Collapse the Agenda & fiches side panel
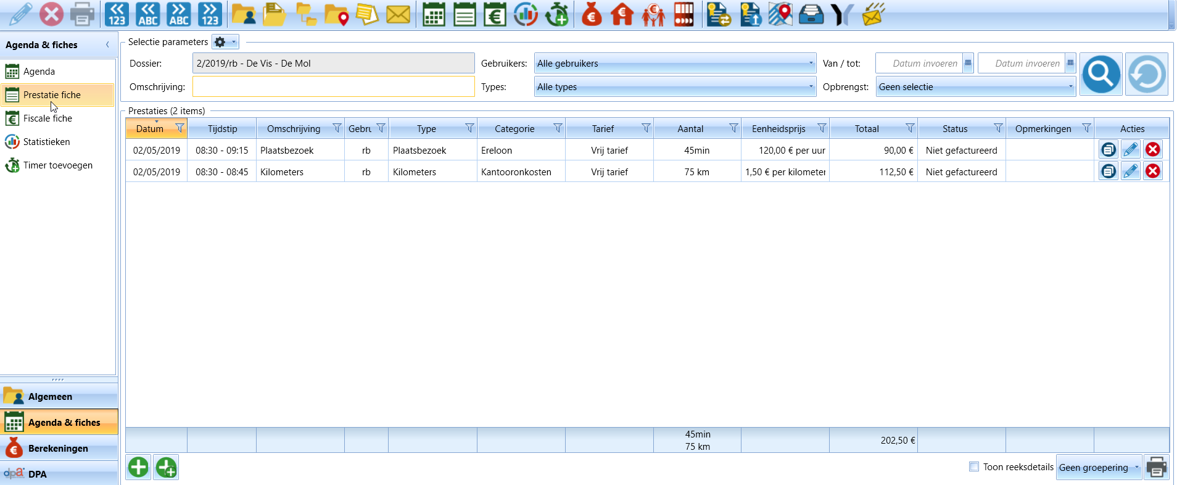Image resolution: width=1177 pixels, height=485 pixels. (x=107, y=44)
